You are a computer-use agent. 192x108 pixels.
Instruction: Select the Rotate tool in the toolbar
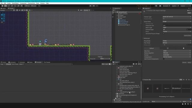click(9, 6)
